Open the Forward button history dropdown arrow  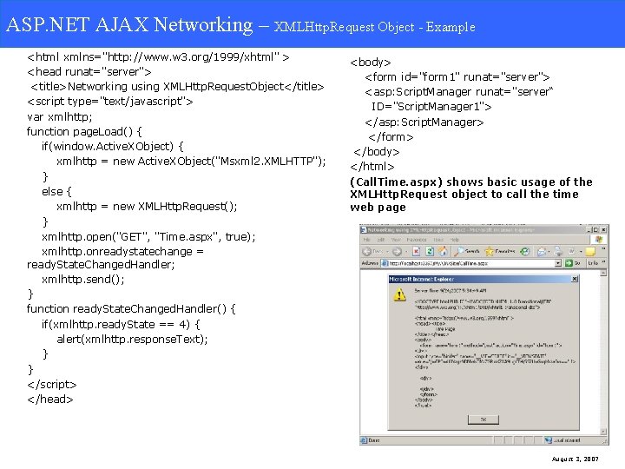tap(406, 252)
